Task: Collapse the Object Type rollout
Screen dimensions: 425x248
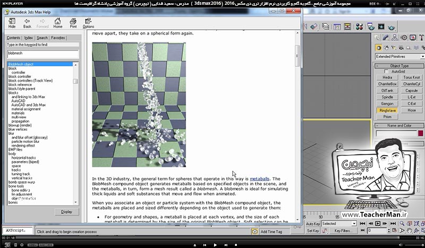Action: pyautogui.click(x=399, y=66)
